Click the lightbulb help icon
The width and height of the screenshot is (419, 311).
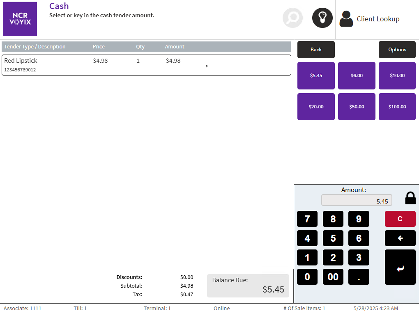(x=322, y=18)
